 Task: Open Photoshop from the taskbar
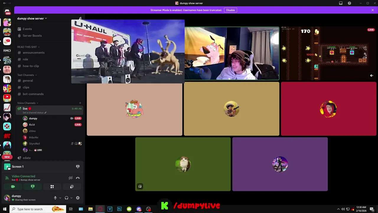(x=119, y=209)
